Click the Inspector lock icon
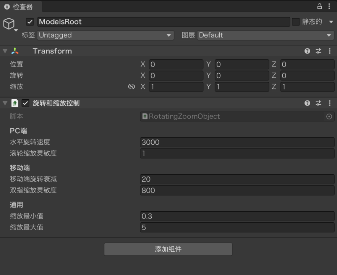 coord(319,6)
